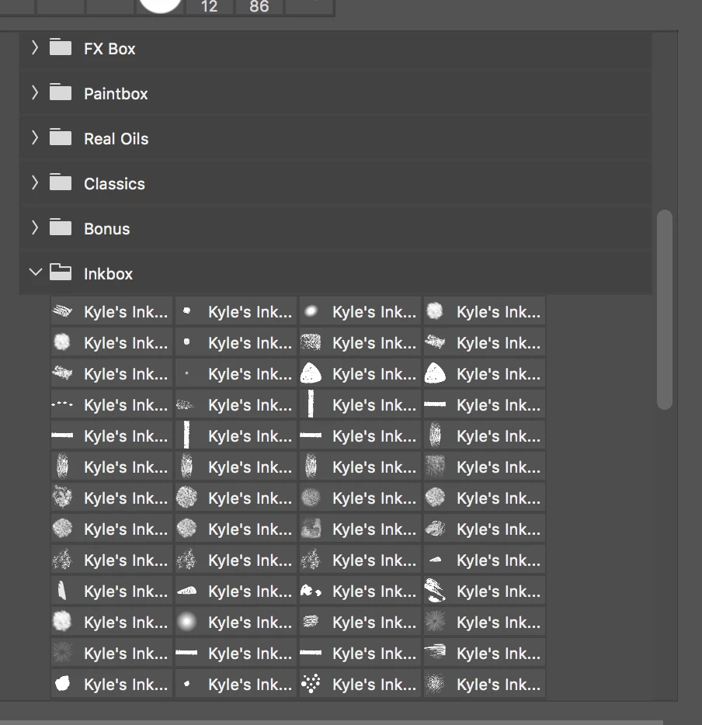Select the FX Box group name

click(x=109, y=49)
